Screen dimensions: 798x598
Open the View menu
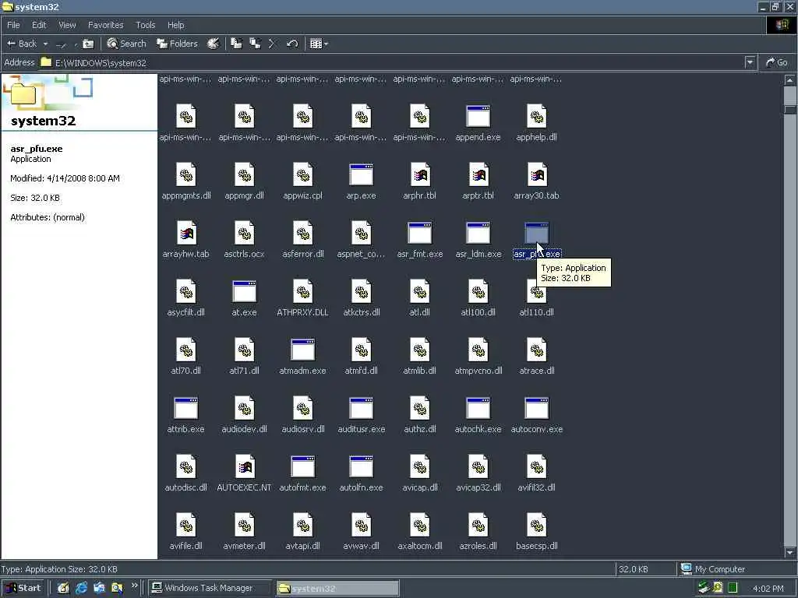tap(67, 25)
